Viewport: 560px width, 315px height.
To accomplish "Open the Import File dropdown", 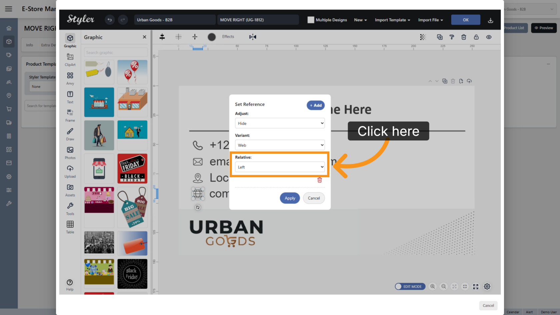I will (x=430, y=20).
